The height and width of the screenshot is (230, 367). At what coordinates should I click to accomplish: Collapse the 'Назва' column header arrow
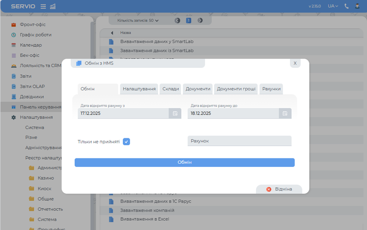(x=112, y=33)
